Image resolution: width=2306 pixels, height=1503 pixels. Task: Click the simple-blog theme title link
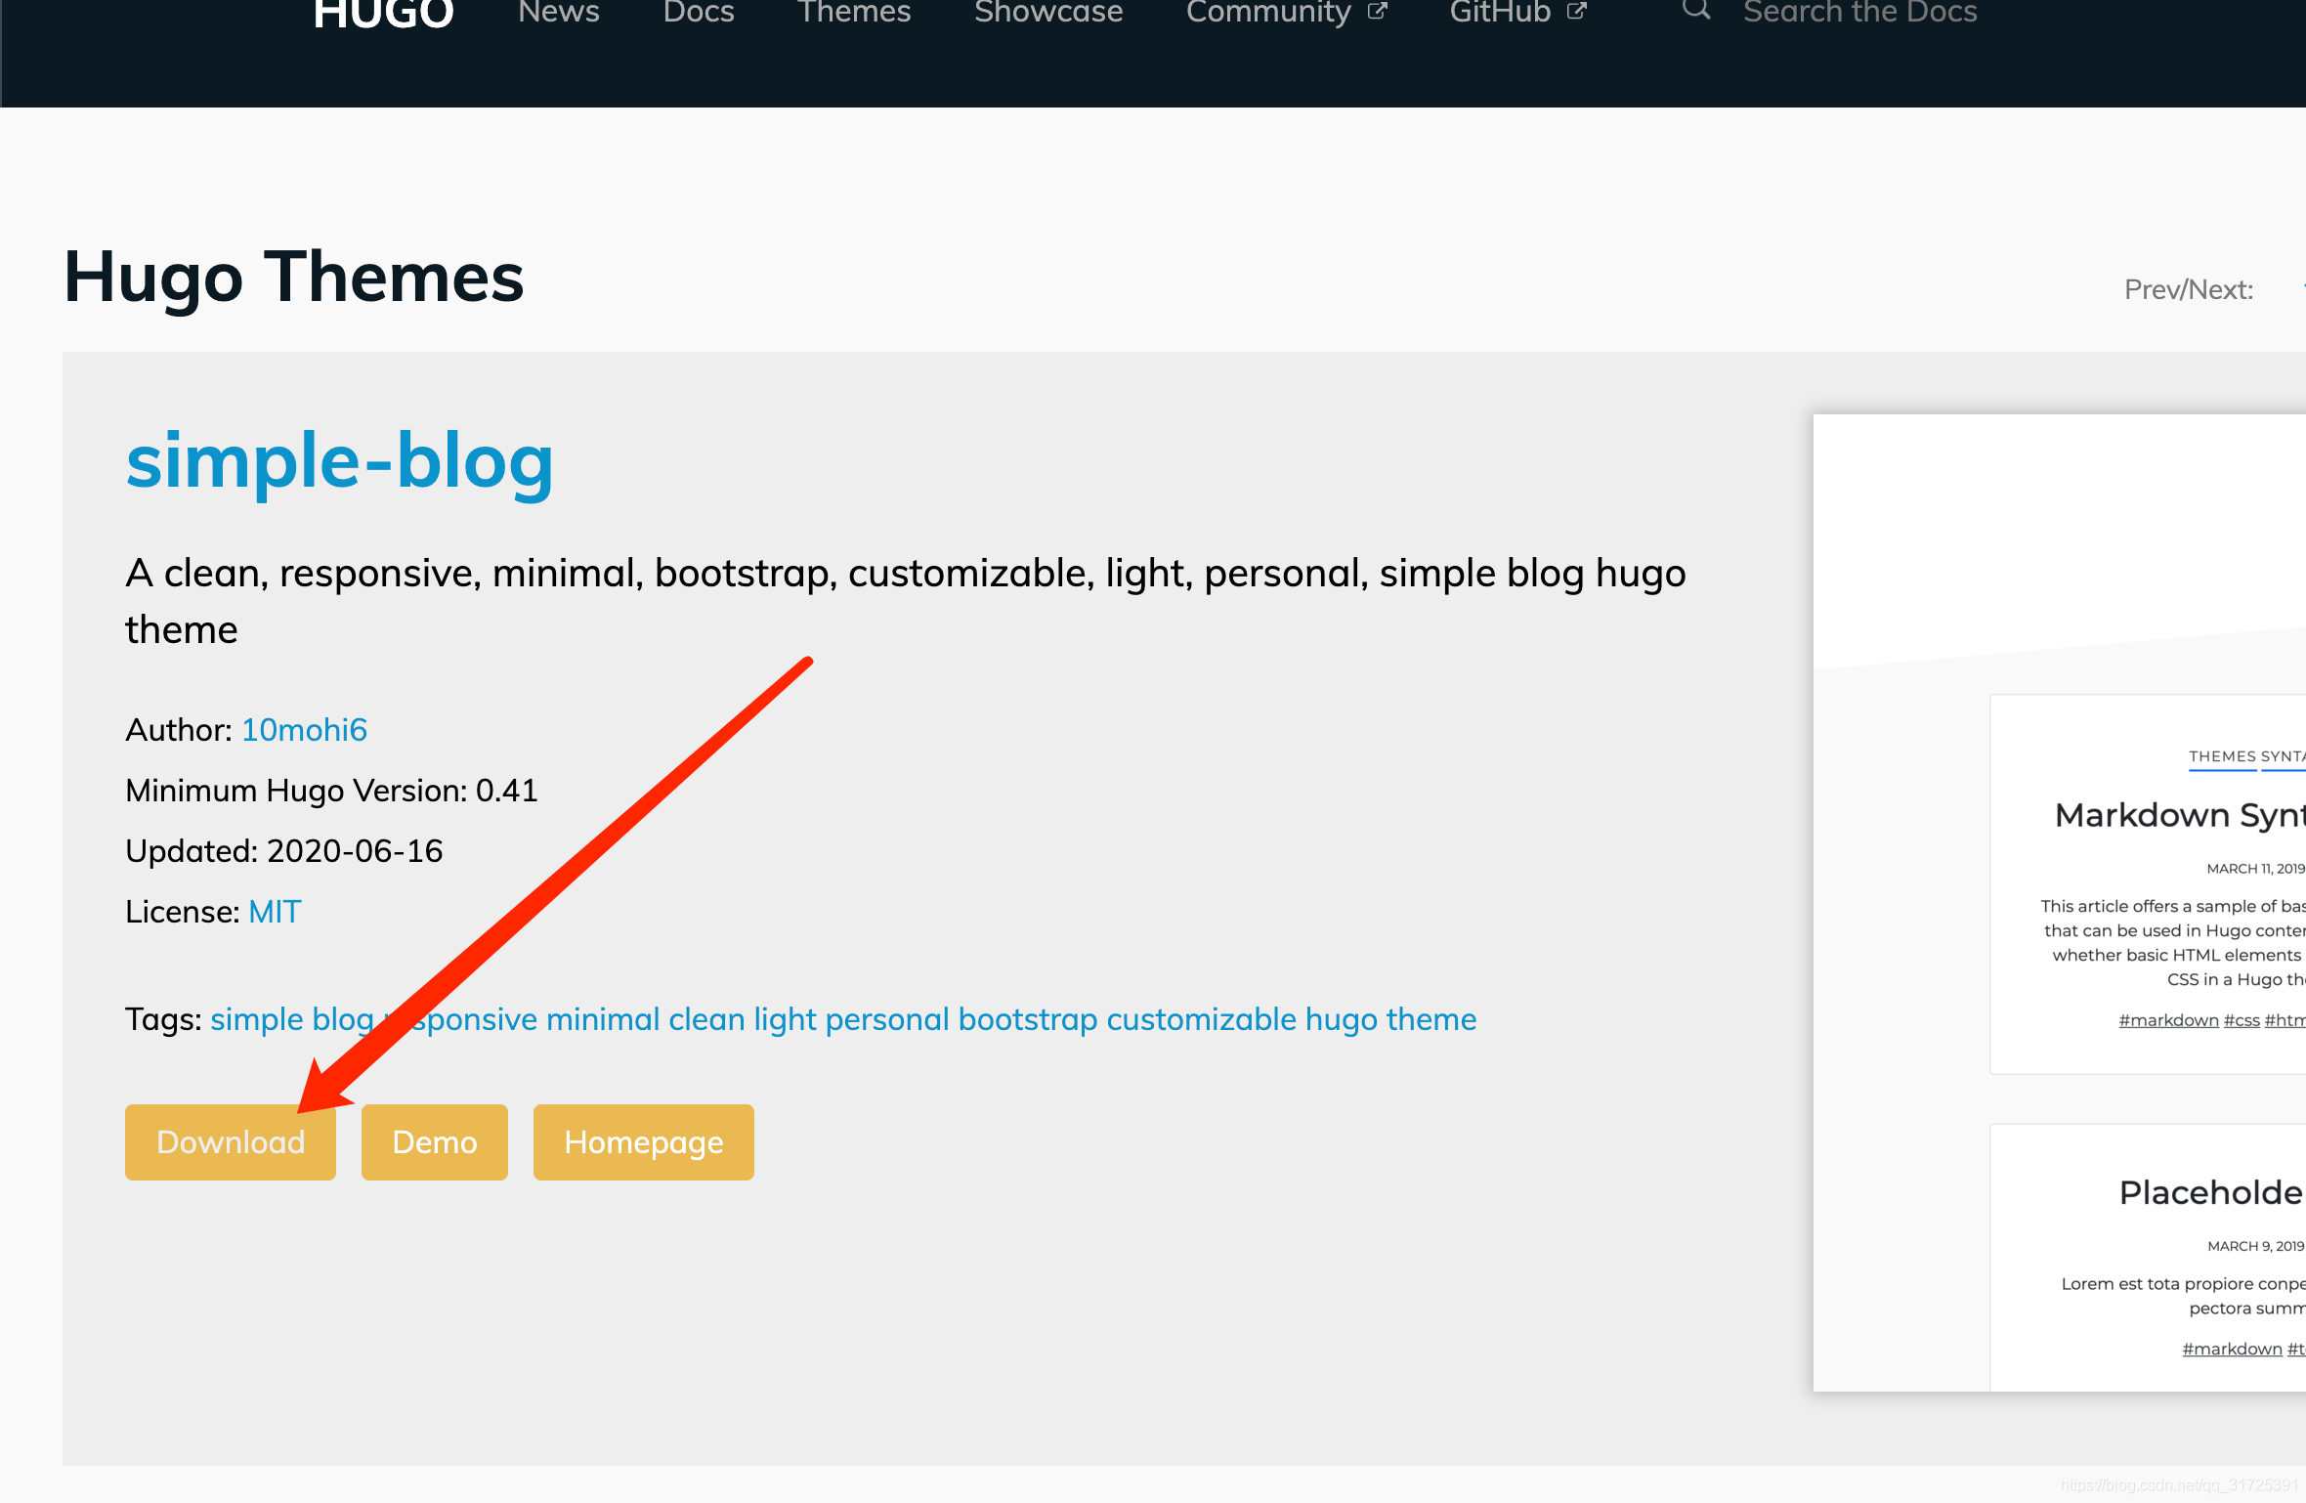pyautogui.click(x=339, y=460)
